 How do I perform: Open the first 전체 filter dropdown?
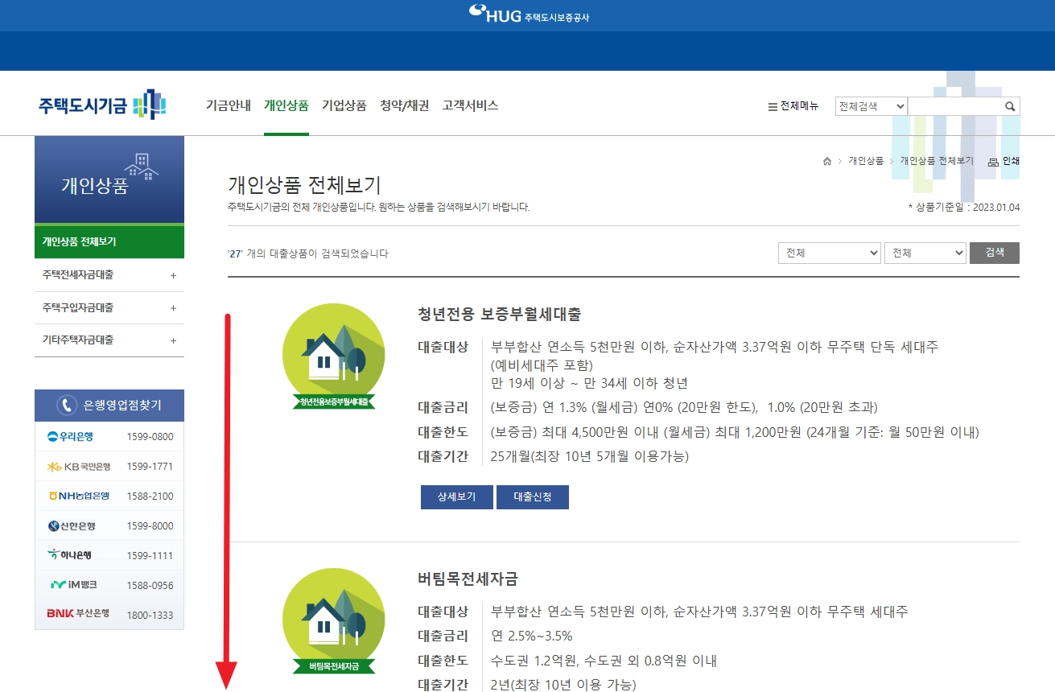(x=829, y=252)
